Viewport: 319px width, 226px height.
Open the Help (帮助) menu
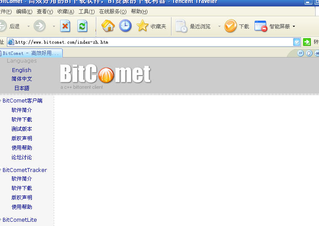point(139,12)
